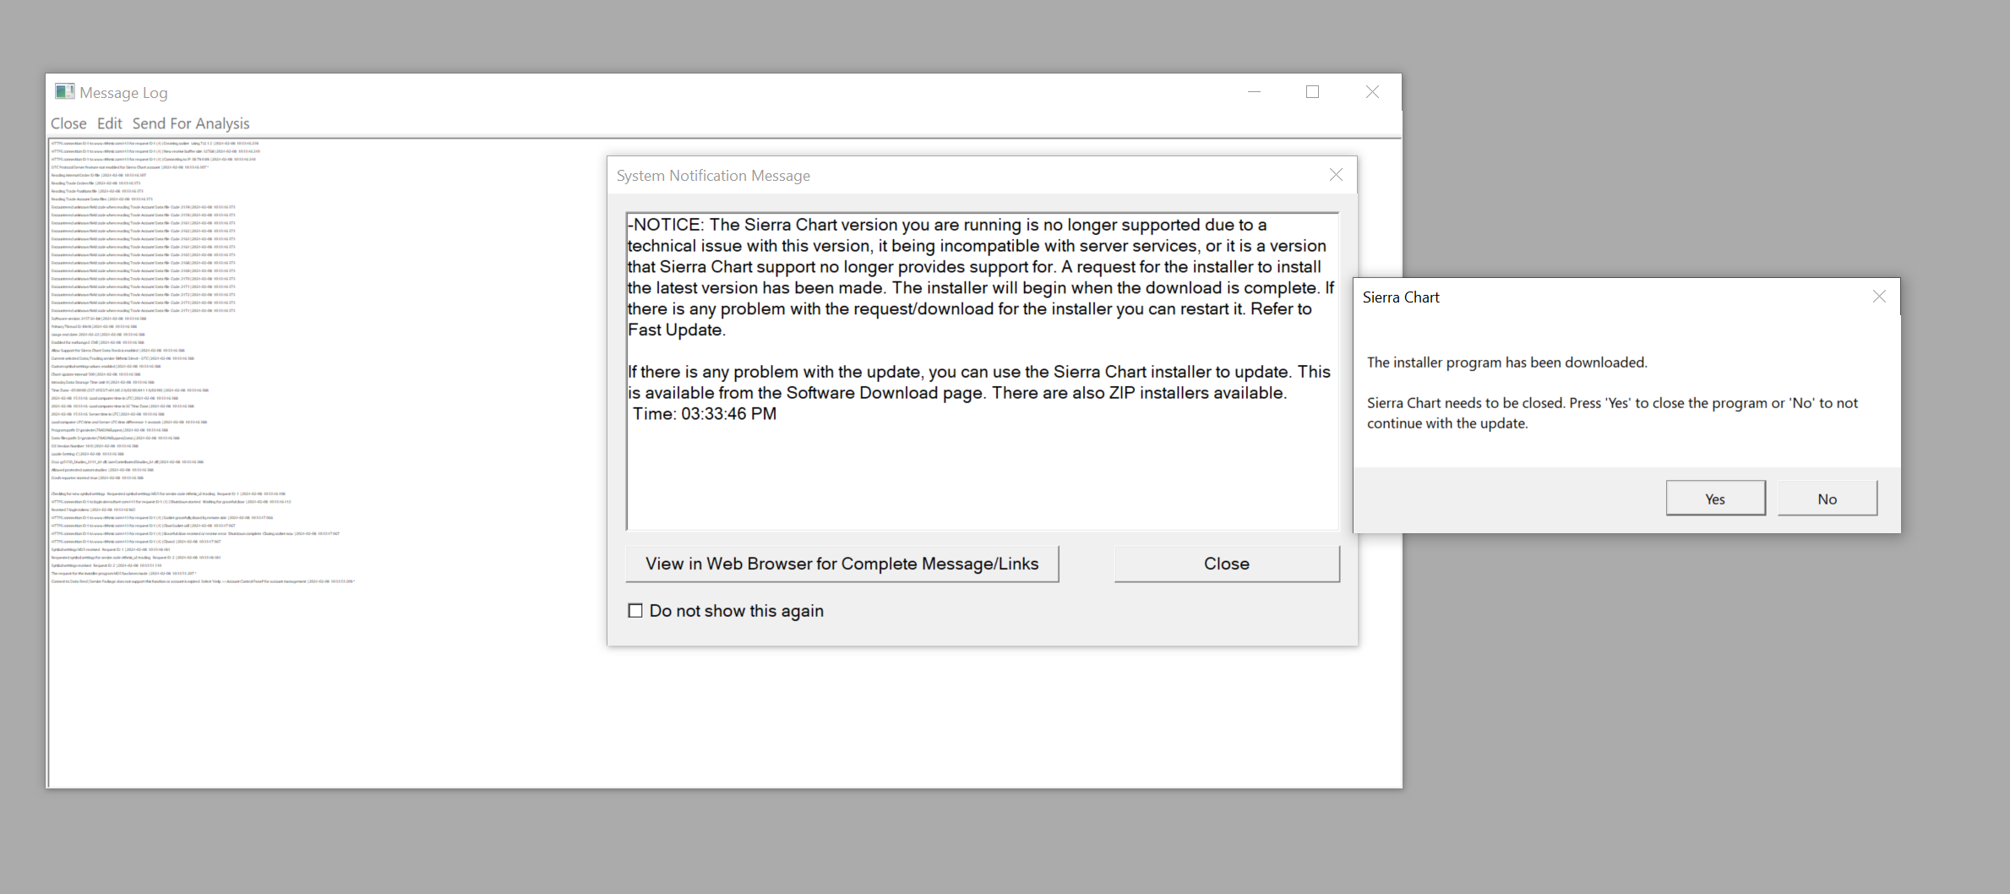
Task: Click the 'Usage end date' log line
Action: (x=98, y=335)
